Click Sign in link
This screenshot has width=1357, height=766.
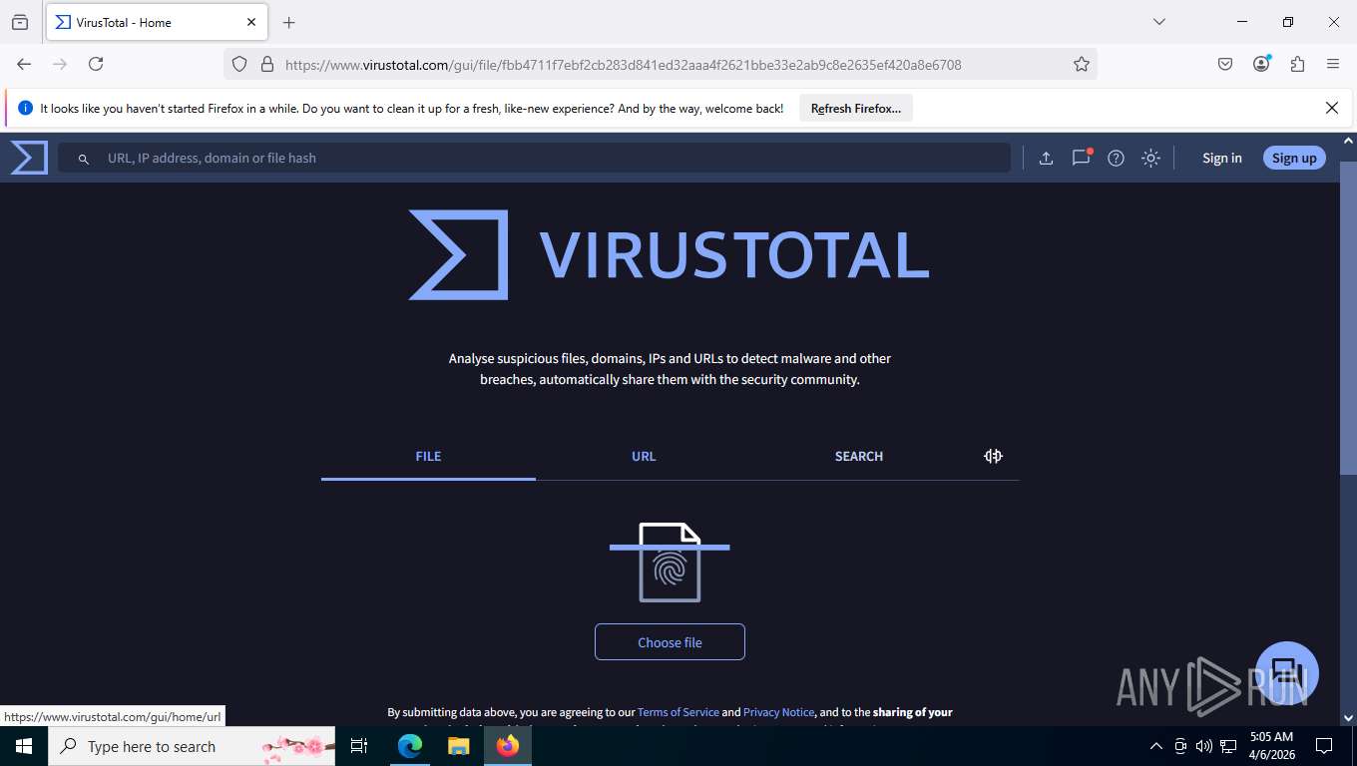pyautogui.click(x=1222, y=158)
